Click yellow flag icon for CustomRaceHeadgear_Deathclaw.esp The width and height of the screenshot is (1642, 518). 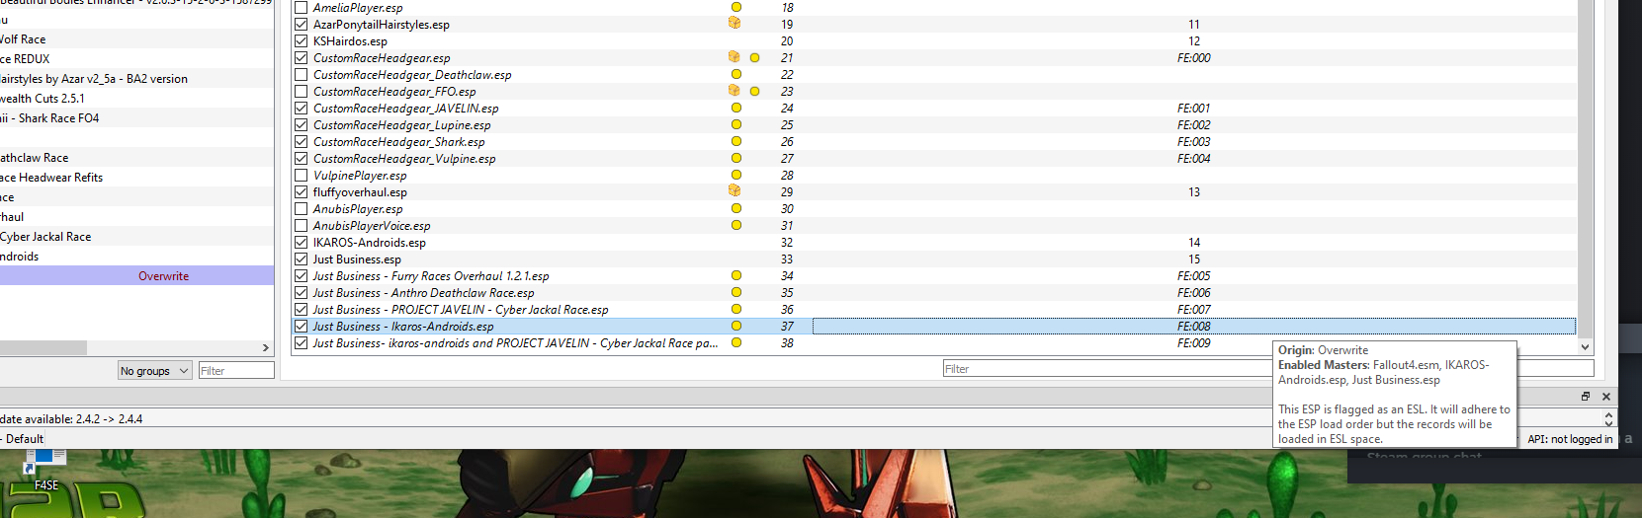(736, 74)
